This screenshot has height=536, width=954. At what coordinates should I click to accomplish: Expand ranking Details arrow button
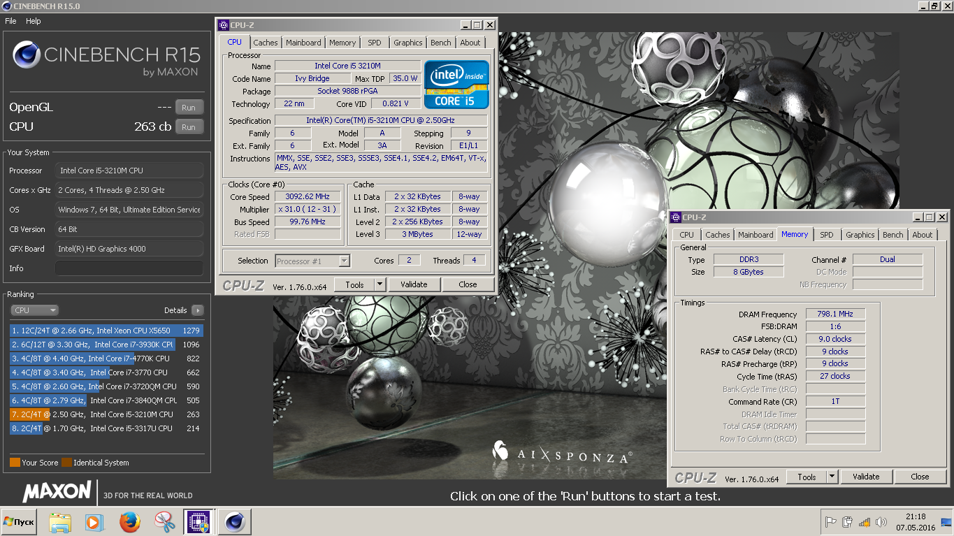pos(197,310)
